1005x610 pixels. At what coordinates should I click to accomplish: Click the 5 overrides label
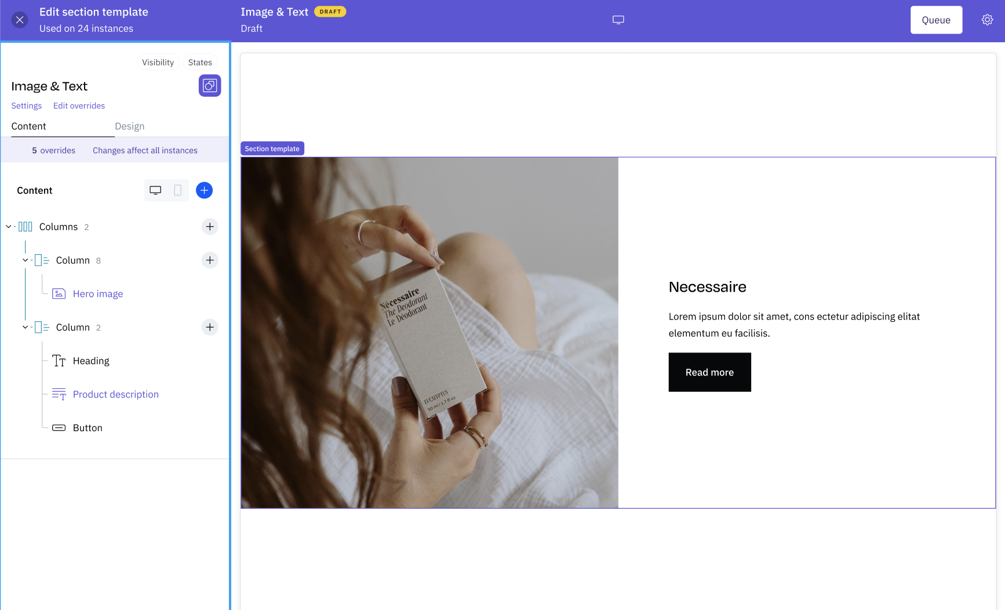pos(54,150)
